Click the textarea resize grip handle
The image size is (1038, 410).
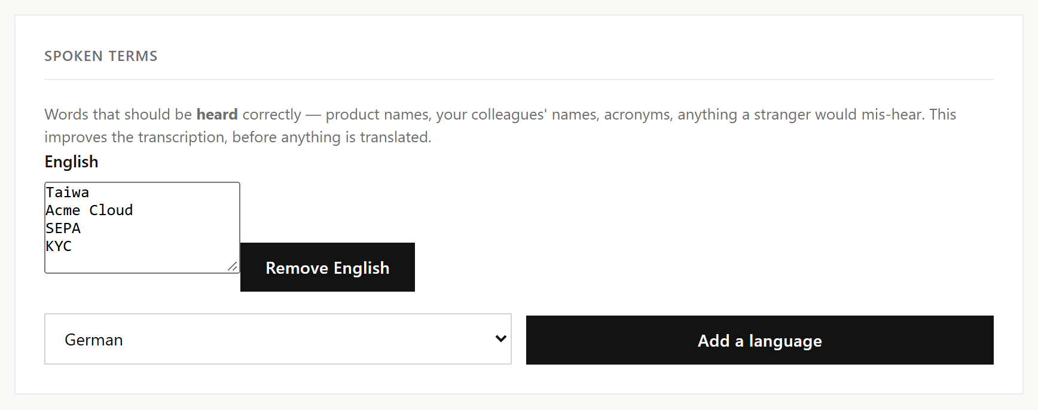(x=233, y=266)
